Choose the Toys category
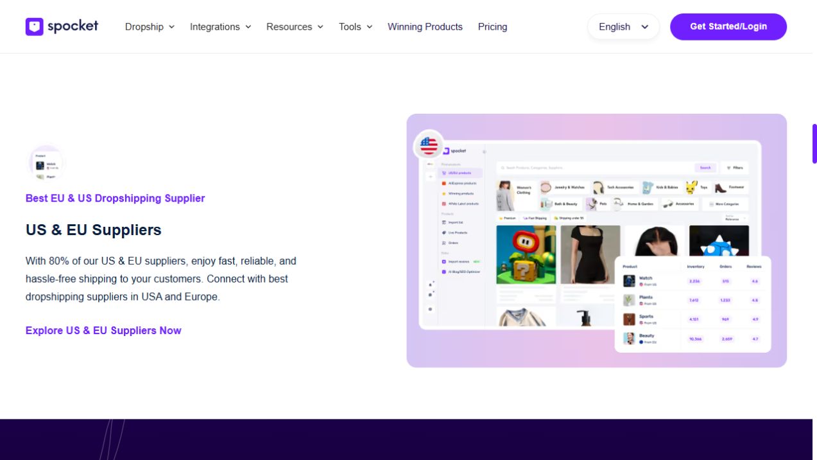This screenshot has height=460, width=817. pos(698,188)
